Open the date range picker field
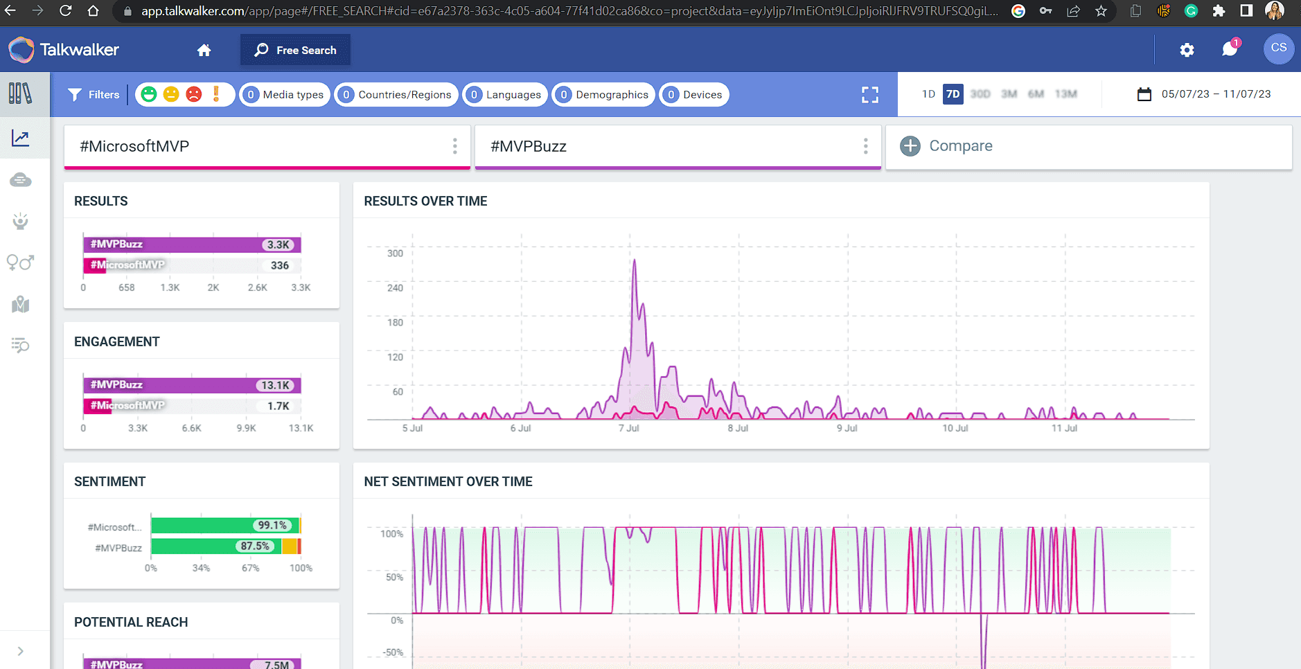The height and width of the screenshot is (669, 1301). click(1205, 94)
